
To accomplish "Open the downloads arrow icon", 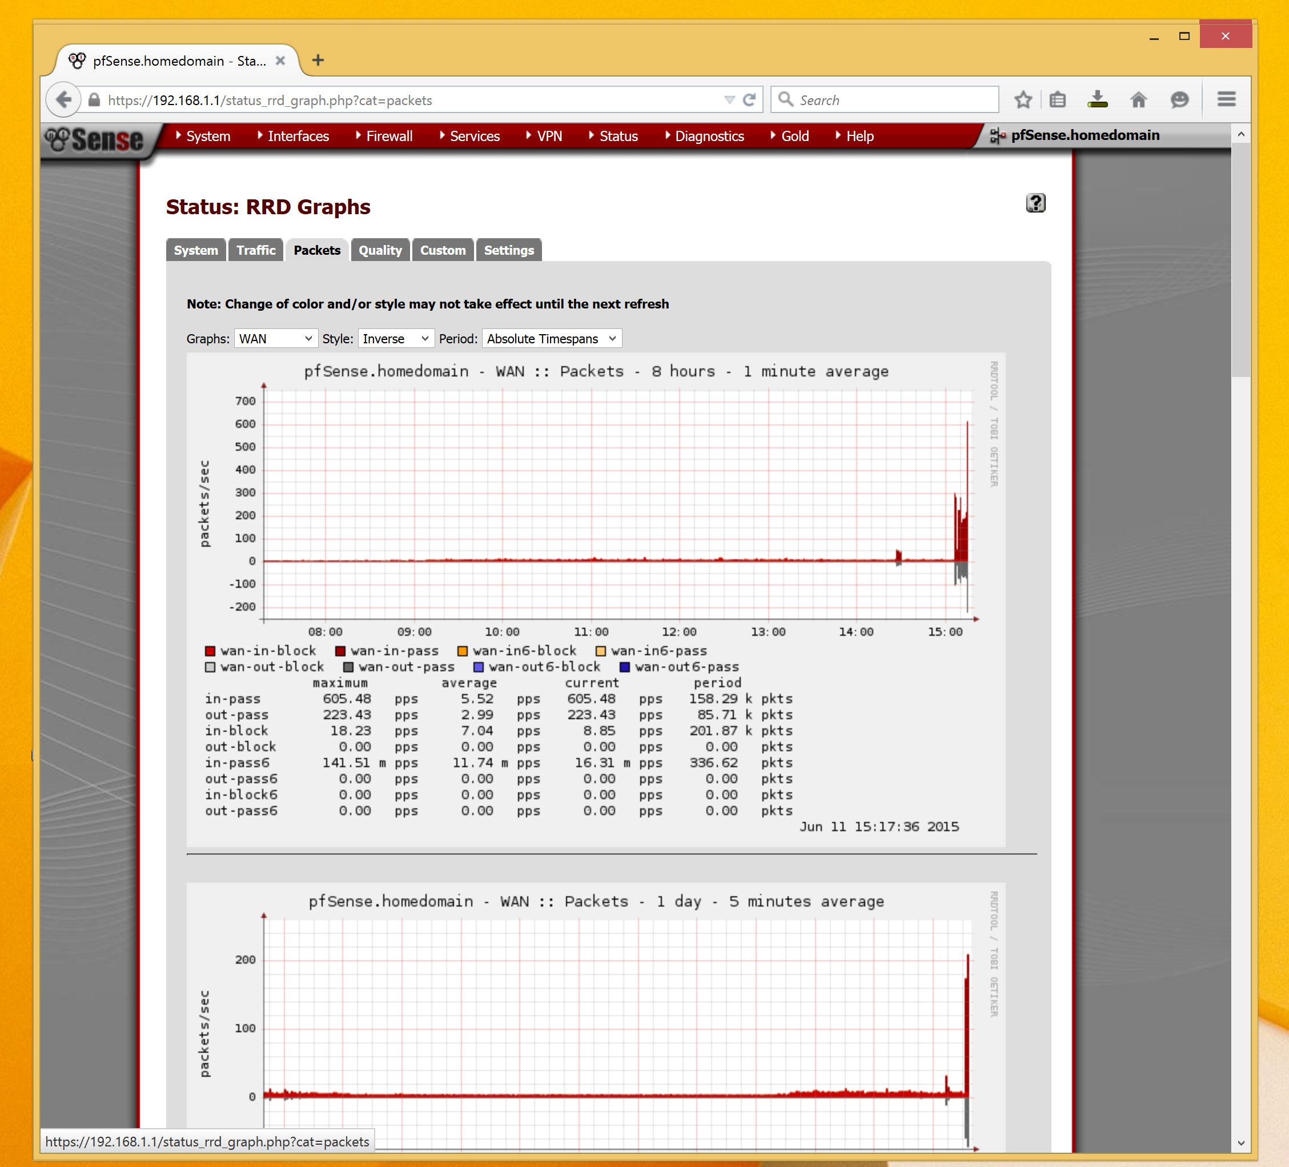I will click(1098, 100).
